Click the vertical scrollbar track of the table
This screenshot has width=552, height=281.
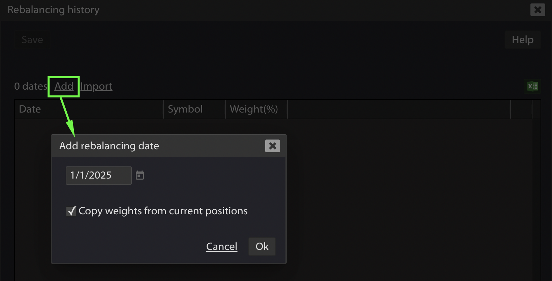click(536, 199)
